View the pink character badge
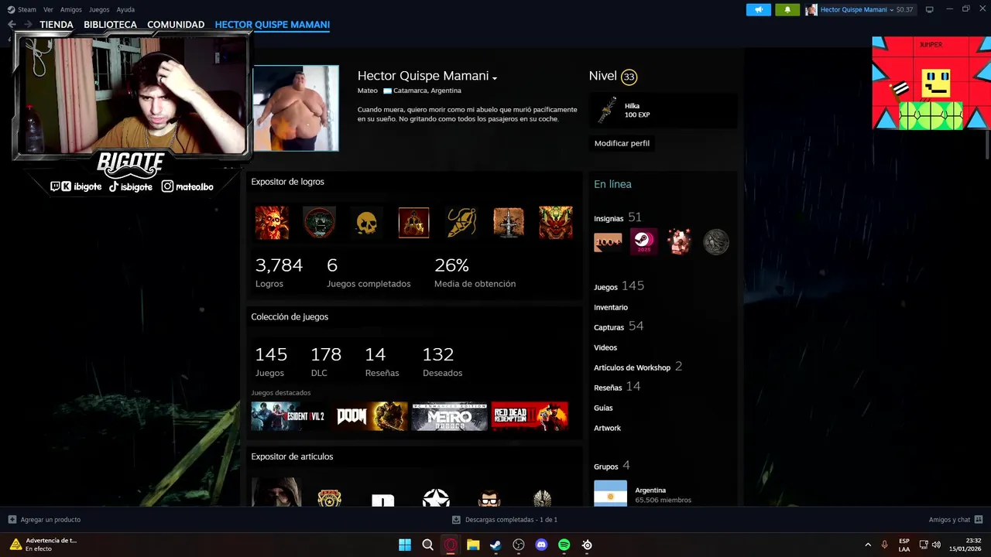The image size is (991, 557). pos(680,242)
